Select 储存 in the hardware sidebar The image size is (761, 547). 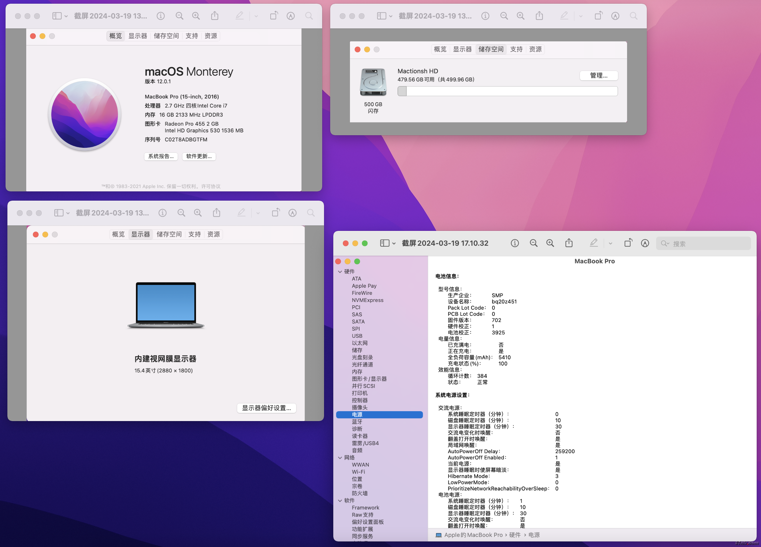pos(357,350)
